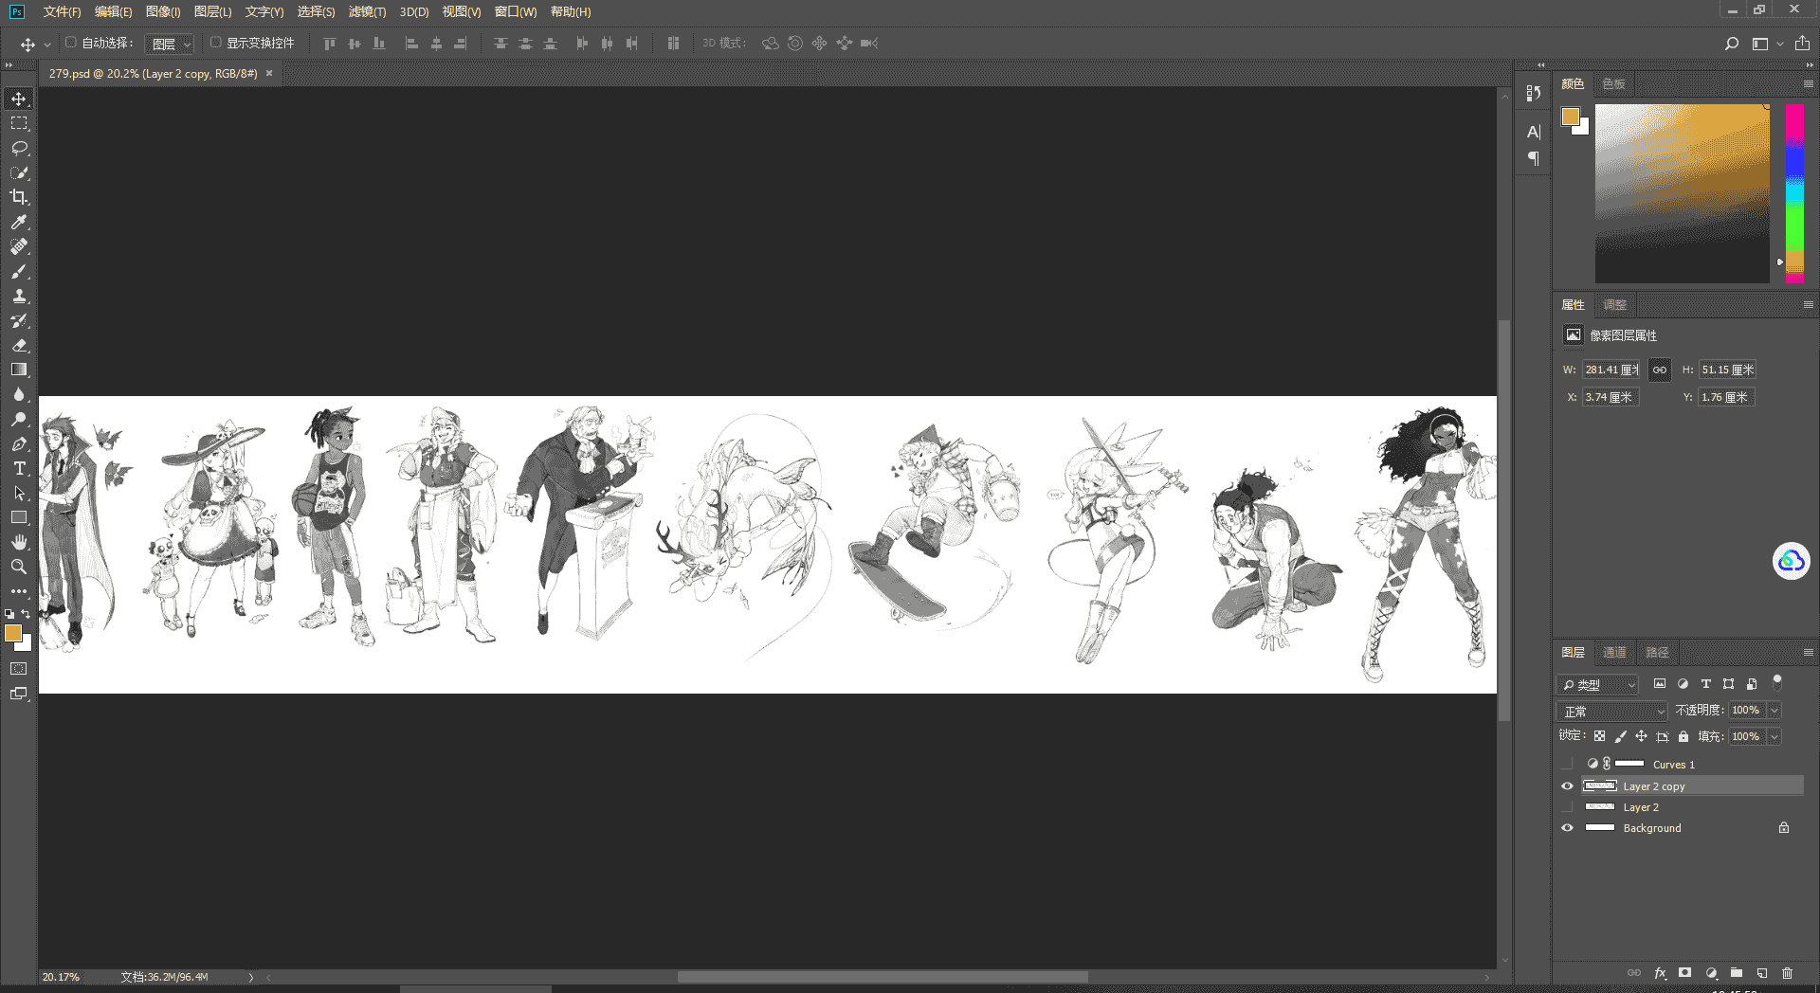Click the search icon in the options bar

[1732, 44]
